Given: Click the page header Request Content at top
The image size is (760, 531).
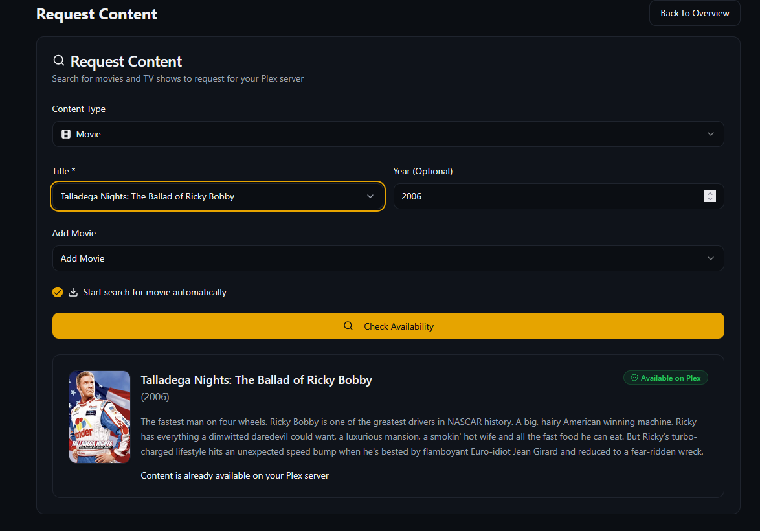Looking at the screenshot, I should click(x=96, y=14).
